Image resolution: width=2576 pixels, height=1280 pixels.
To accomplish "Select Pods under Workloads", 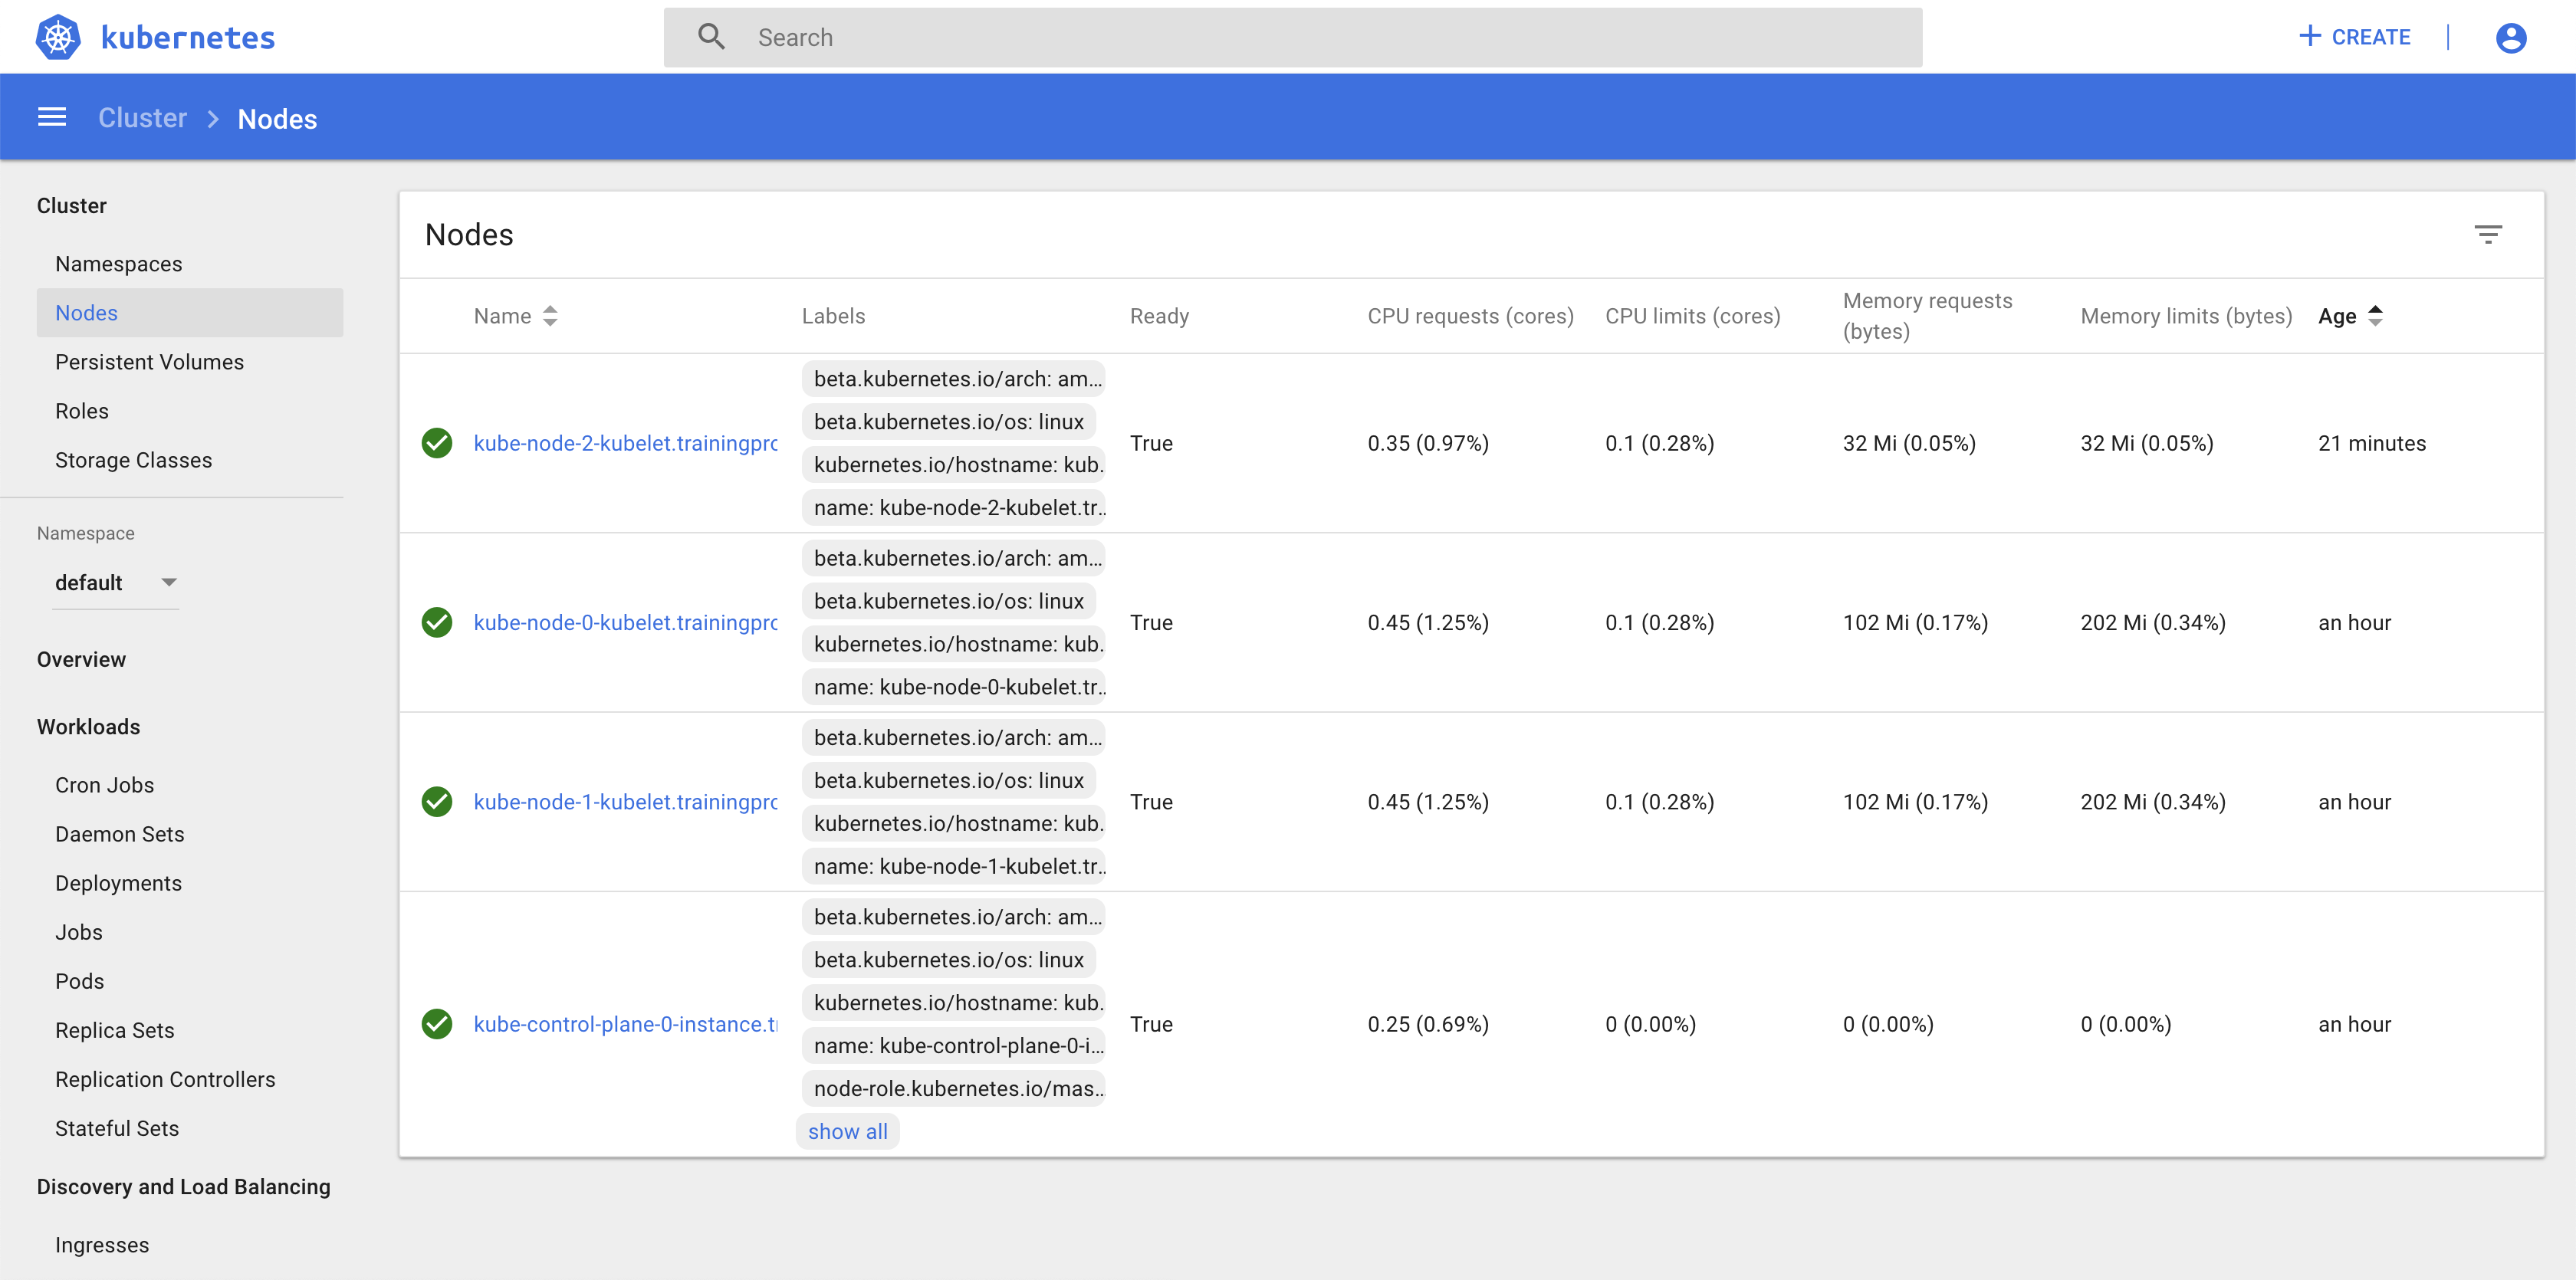I will [79, 981].
